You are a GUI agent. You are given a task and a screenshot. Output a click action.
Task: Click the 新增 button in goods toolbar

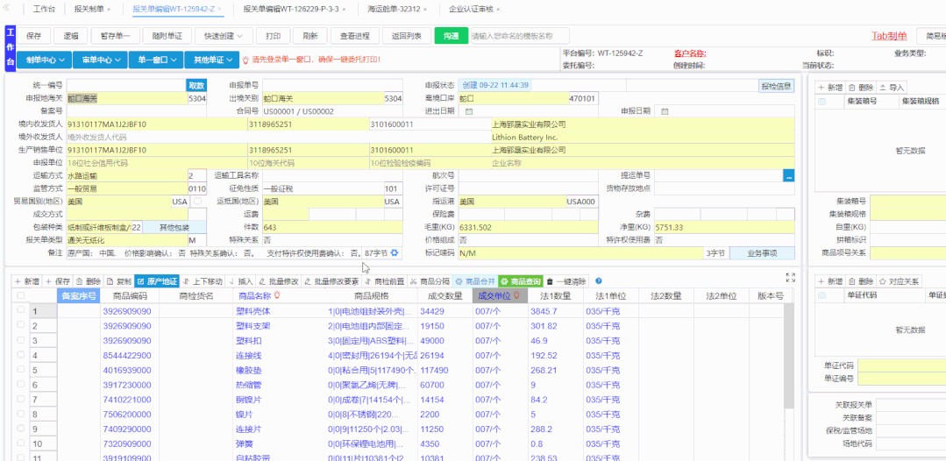(x=27, y=281)
